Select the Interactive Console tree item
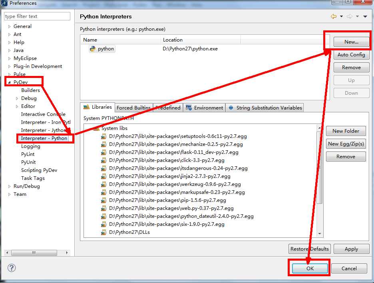 [43, 114]
